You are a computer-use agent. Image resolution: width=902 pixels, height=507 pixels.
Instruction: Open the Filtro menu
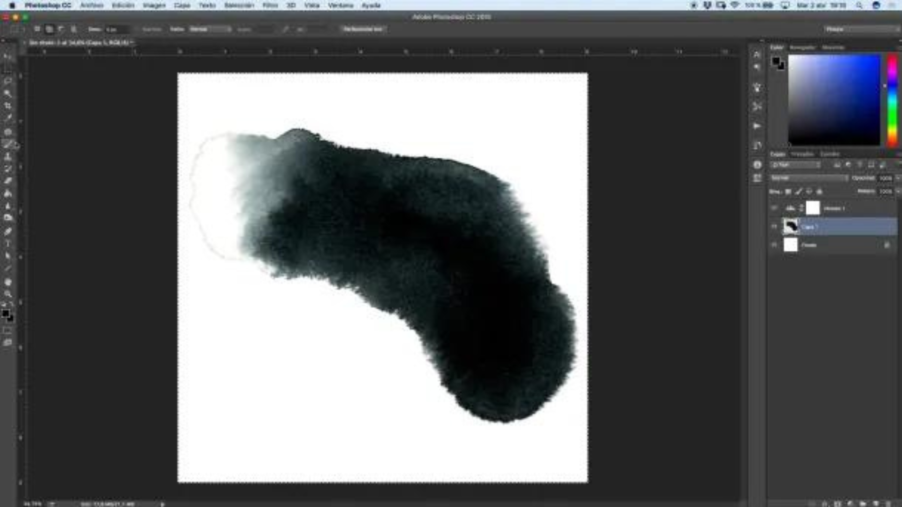[x=270, y=5]
